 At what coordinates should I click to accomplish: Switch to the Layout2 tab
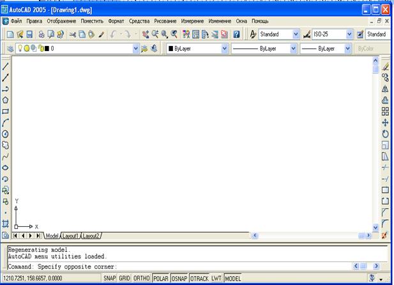(x=91, y=236)
